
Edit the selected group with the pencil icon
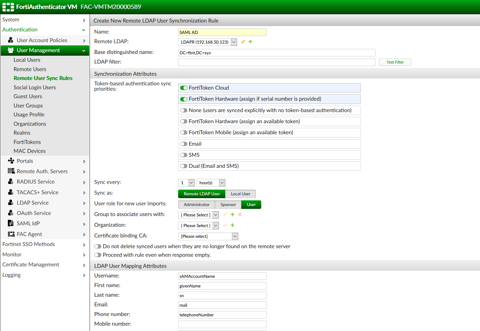(x=225, y=215)
